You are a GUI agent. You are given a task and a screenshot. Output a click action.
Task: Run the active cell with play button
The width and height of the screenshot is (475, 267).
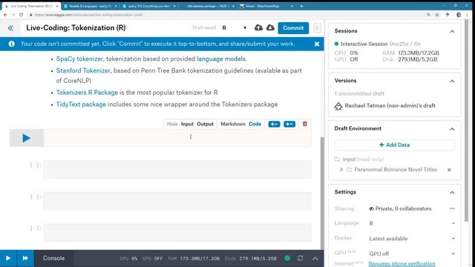pos(27,138)
